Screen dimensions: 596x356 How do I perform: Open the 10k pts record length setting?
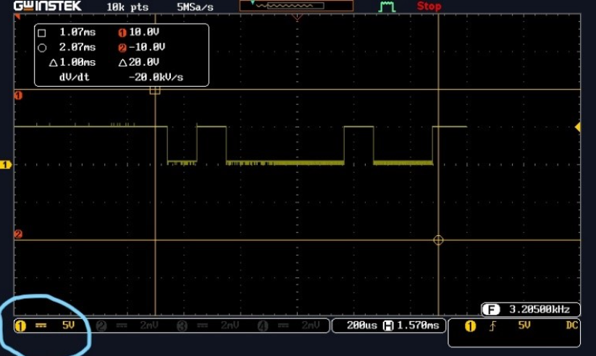pos(127,7)
